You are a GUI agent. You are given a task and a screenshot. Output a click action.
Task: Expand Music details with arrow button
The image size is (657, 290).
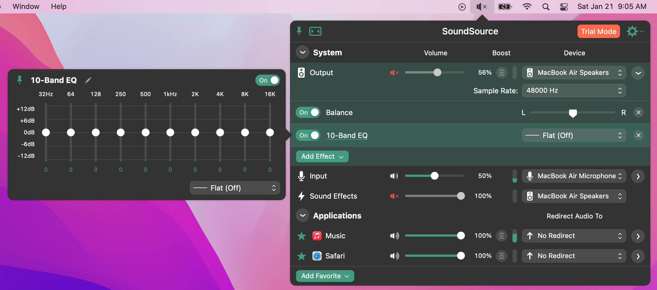click(638, 236)
